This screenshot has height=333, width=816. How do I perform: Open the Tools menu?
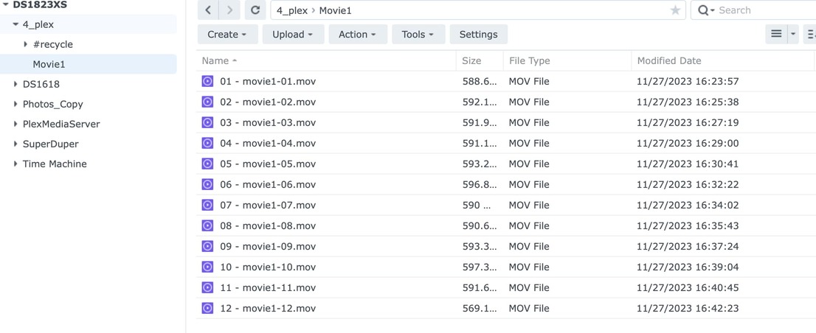tap(418, 35)
